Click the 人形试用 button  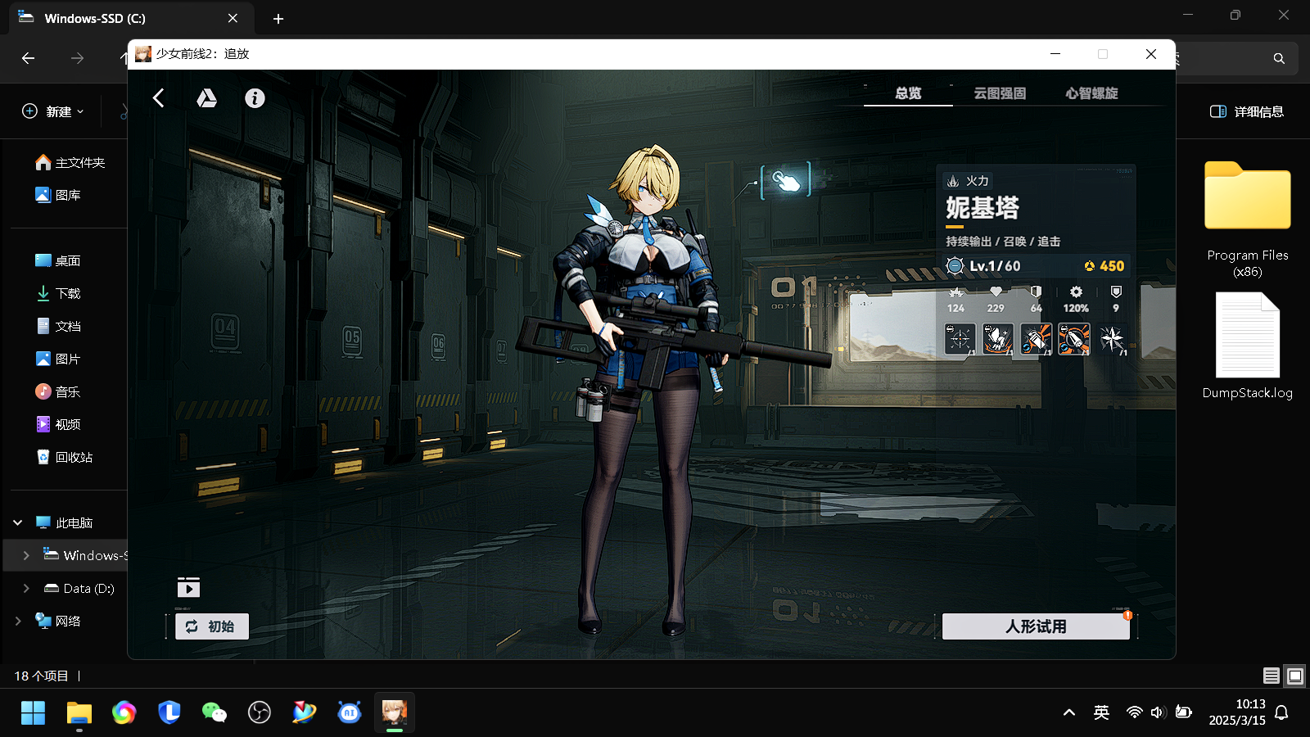coord(1036,626)
